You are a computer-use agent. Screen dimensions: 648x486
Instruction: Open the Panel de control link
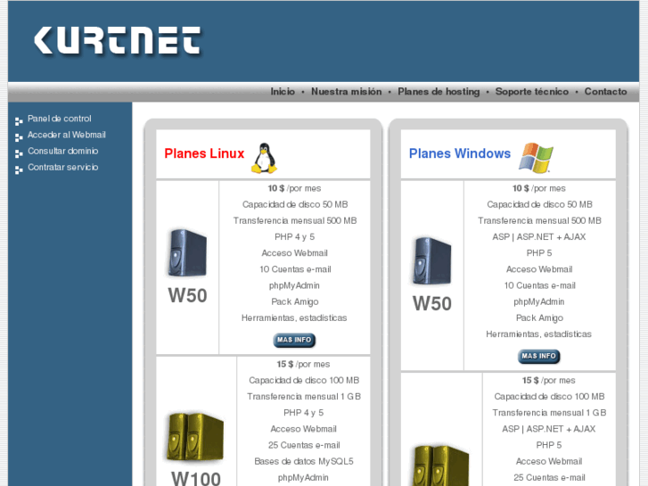(x=60, y=119)
